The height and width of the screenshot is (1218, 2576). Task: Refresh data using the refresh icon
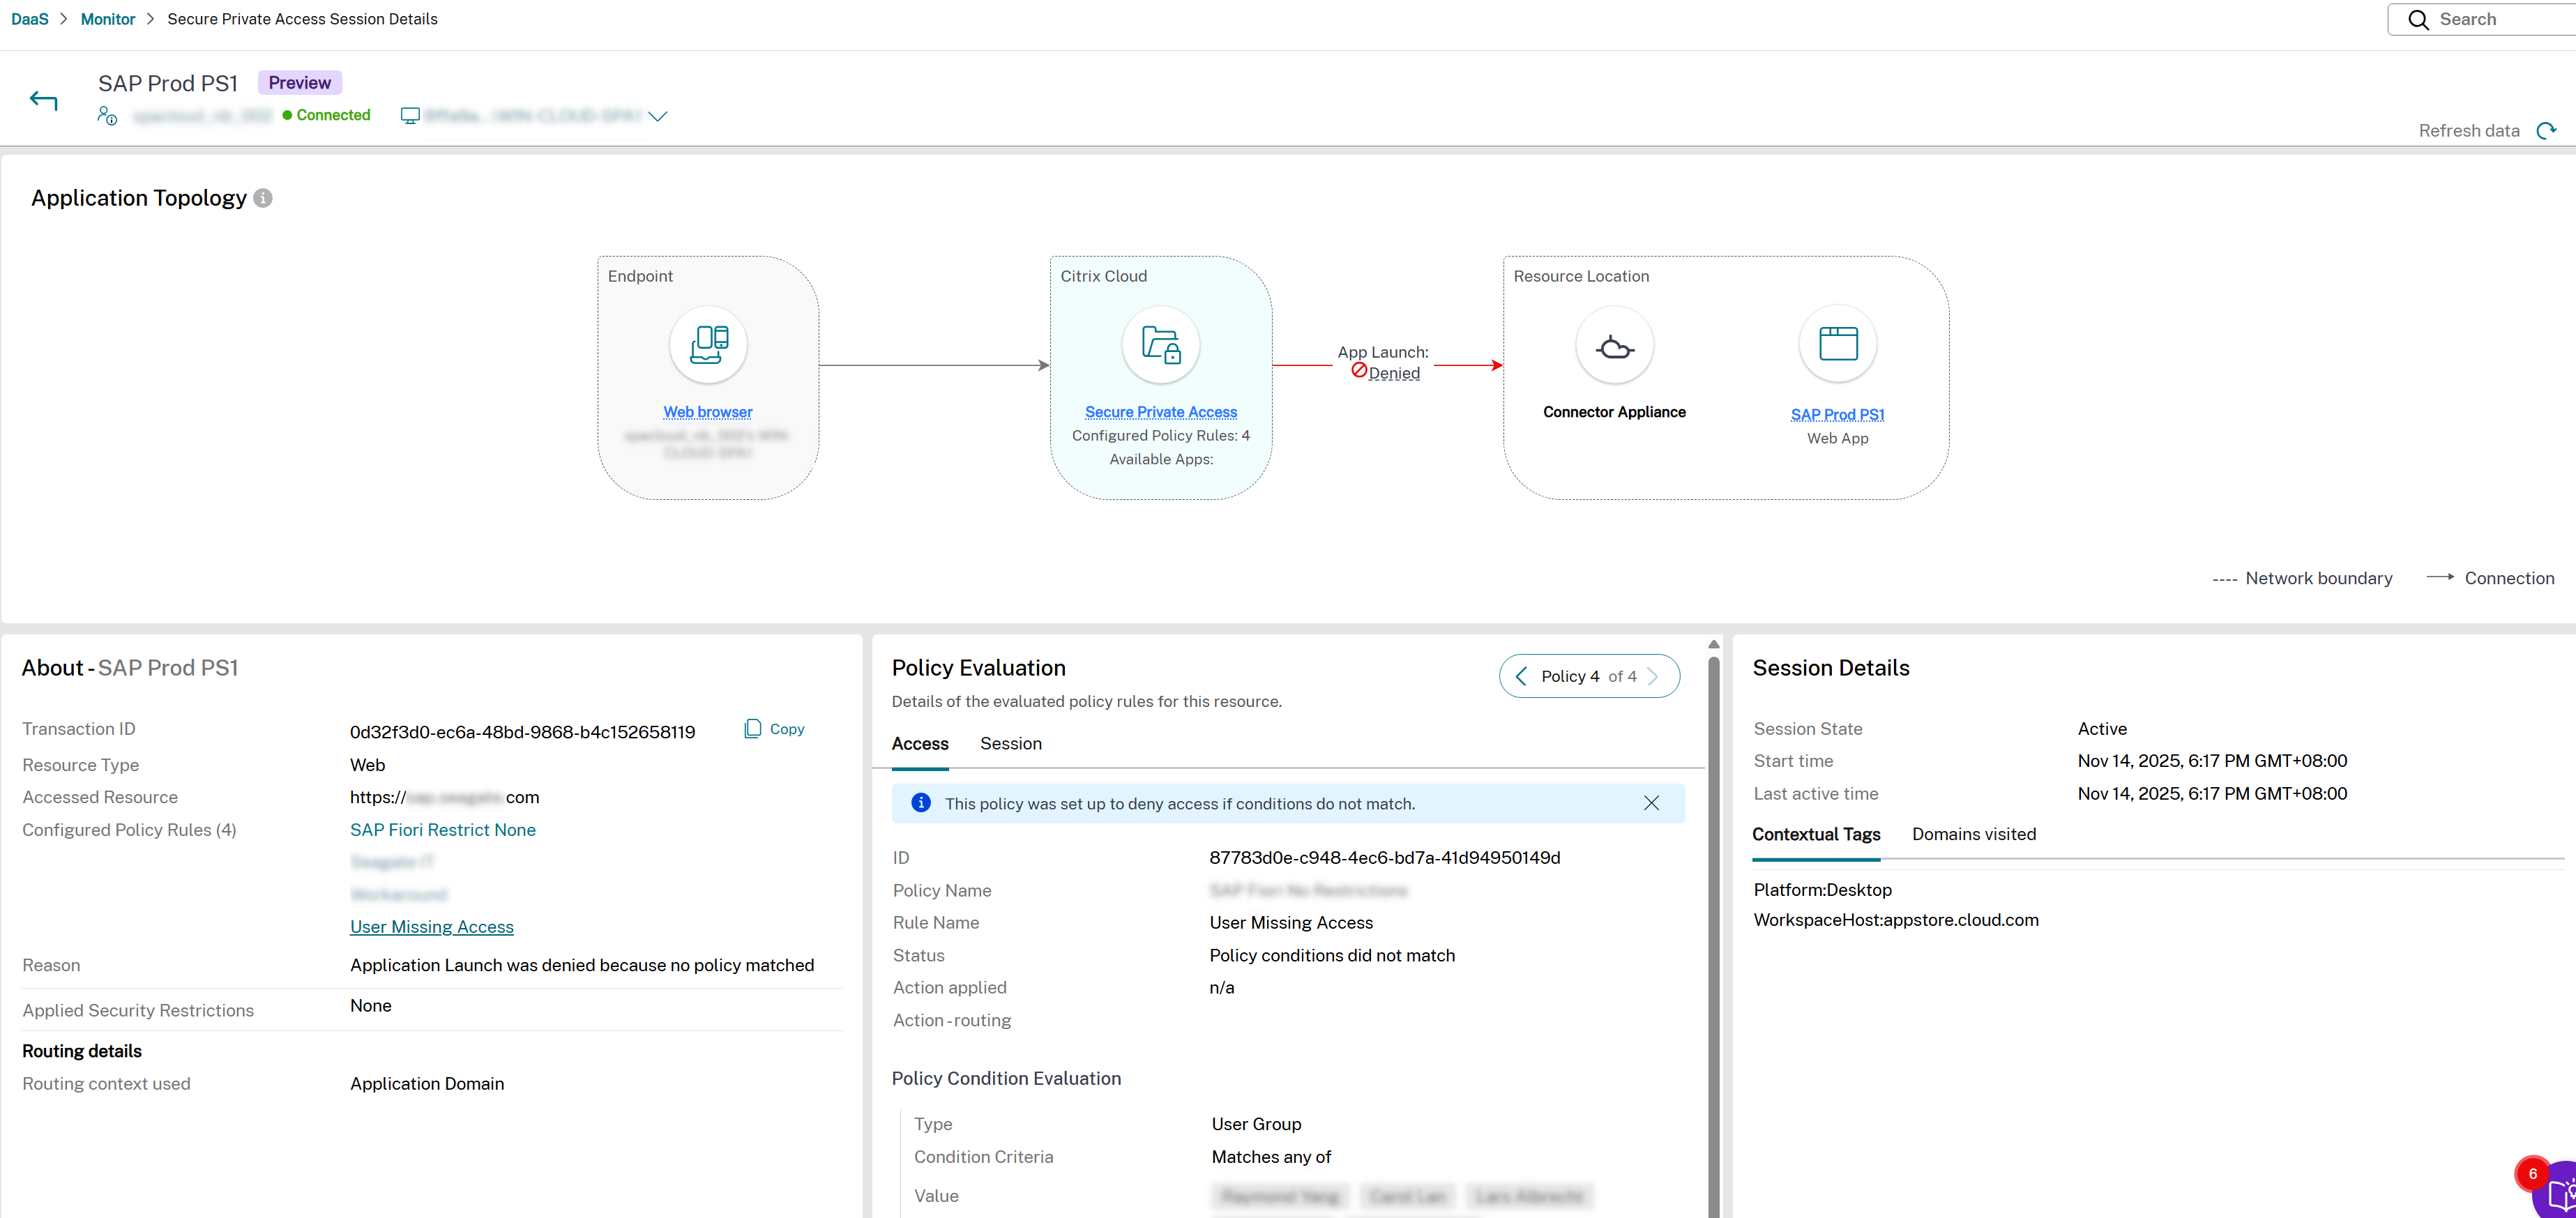click(2547, 130)
